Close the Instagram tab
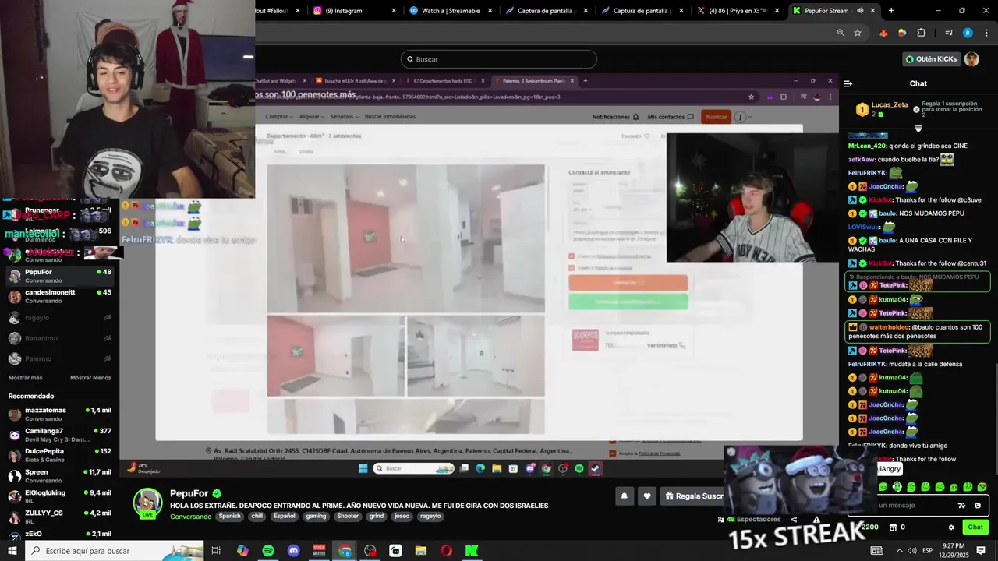Screen dimensions: 998x561 (x=394, y=11)
